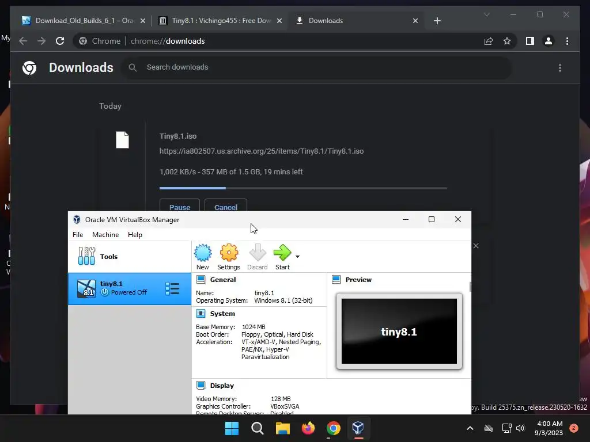This screenshot has width=590, height=442.
Task: Open volume control tray icon
Action: click(520, 428)
